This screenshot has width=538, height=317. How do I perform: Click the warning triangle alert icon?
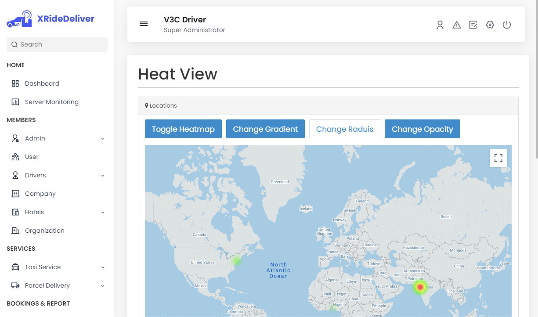[x=457, y=25]
